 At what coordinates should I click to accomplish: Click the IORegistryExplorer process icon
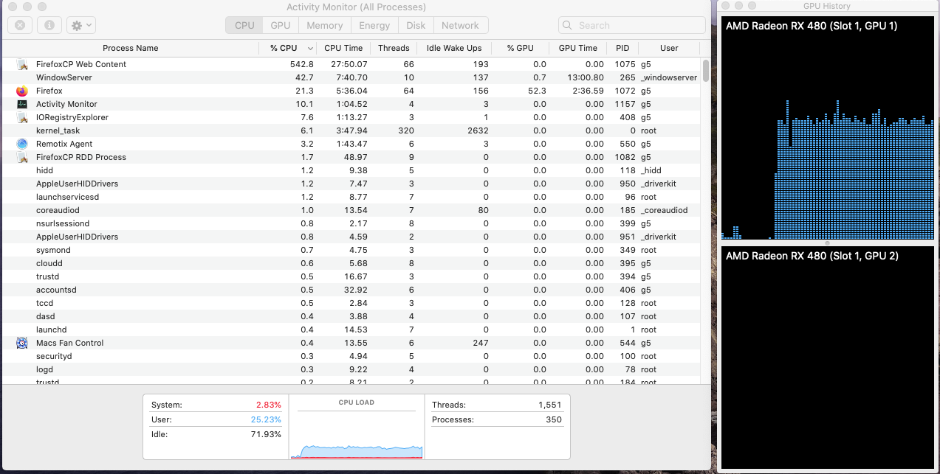point(21,117)
